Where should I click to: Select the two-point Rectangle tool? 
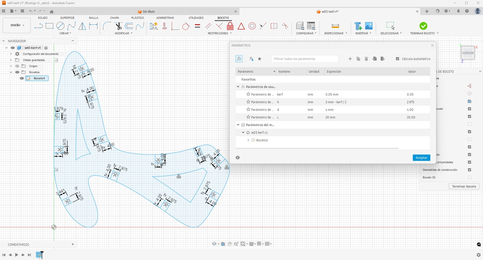[49, 26]
